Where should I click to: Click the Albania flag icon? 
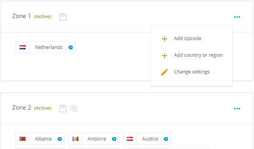pyautogui.click(x=23, y=139)
